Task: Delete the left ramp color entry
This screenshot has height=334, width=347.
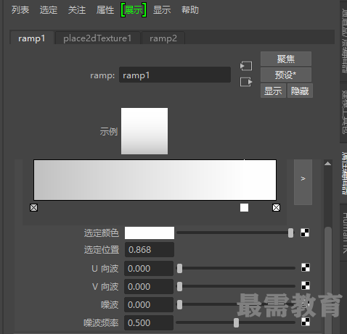Action: tap(33, 207)
